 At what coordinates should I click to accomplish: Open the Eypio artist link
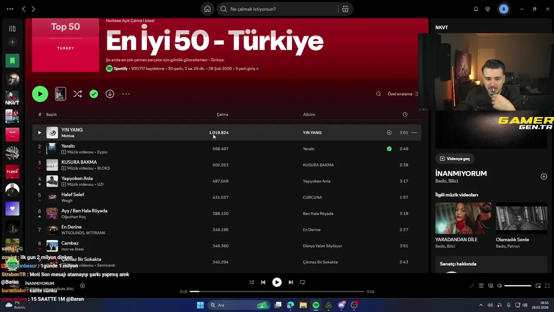click(x=102, y=152)
